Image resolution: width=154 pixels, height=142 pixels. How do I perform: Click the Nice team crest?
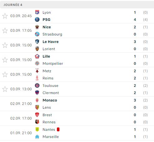37,27
